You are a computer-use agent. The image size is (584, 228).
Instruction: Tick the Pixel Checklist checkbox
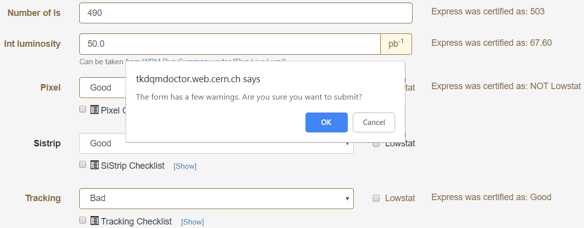(x=83, y=110)
